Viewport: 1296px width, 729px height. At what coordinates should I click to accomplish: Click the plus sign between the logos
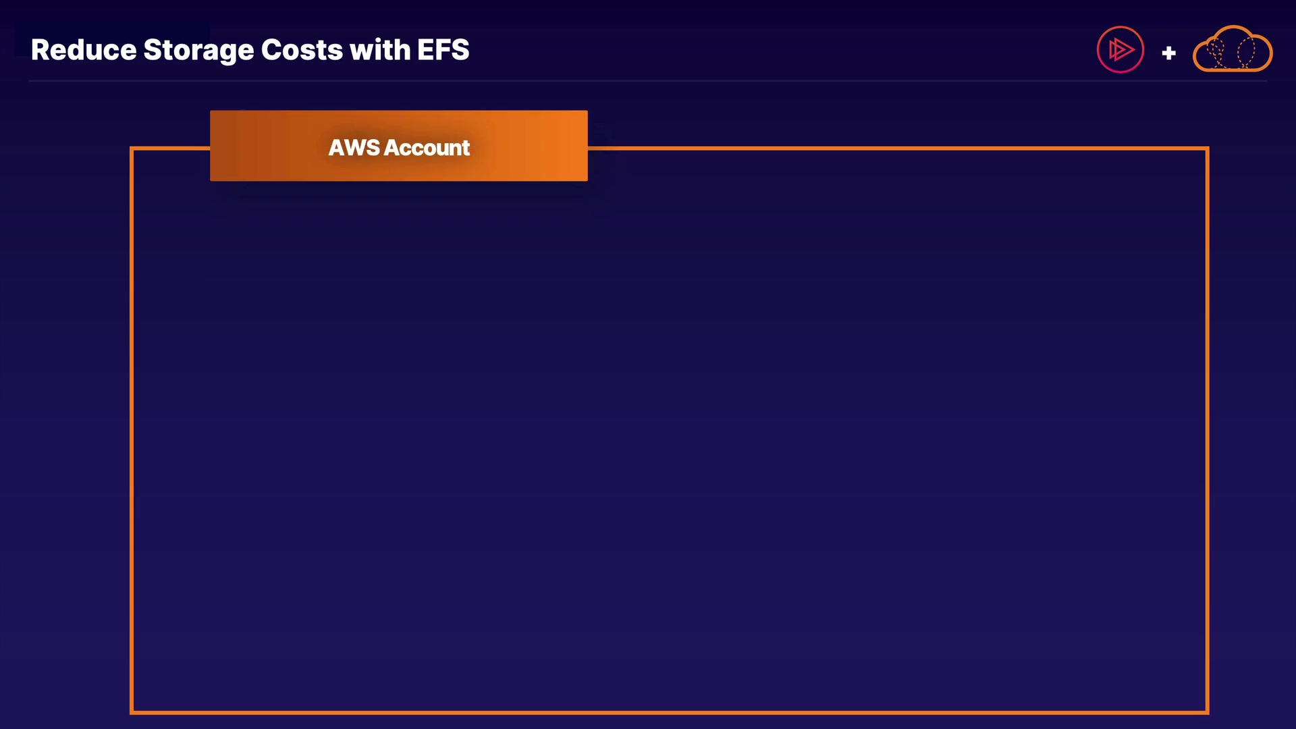point(1168,53)
